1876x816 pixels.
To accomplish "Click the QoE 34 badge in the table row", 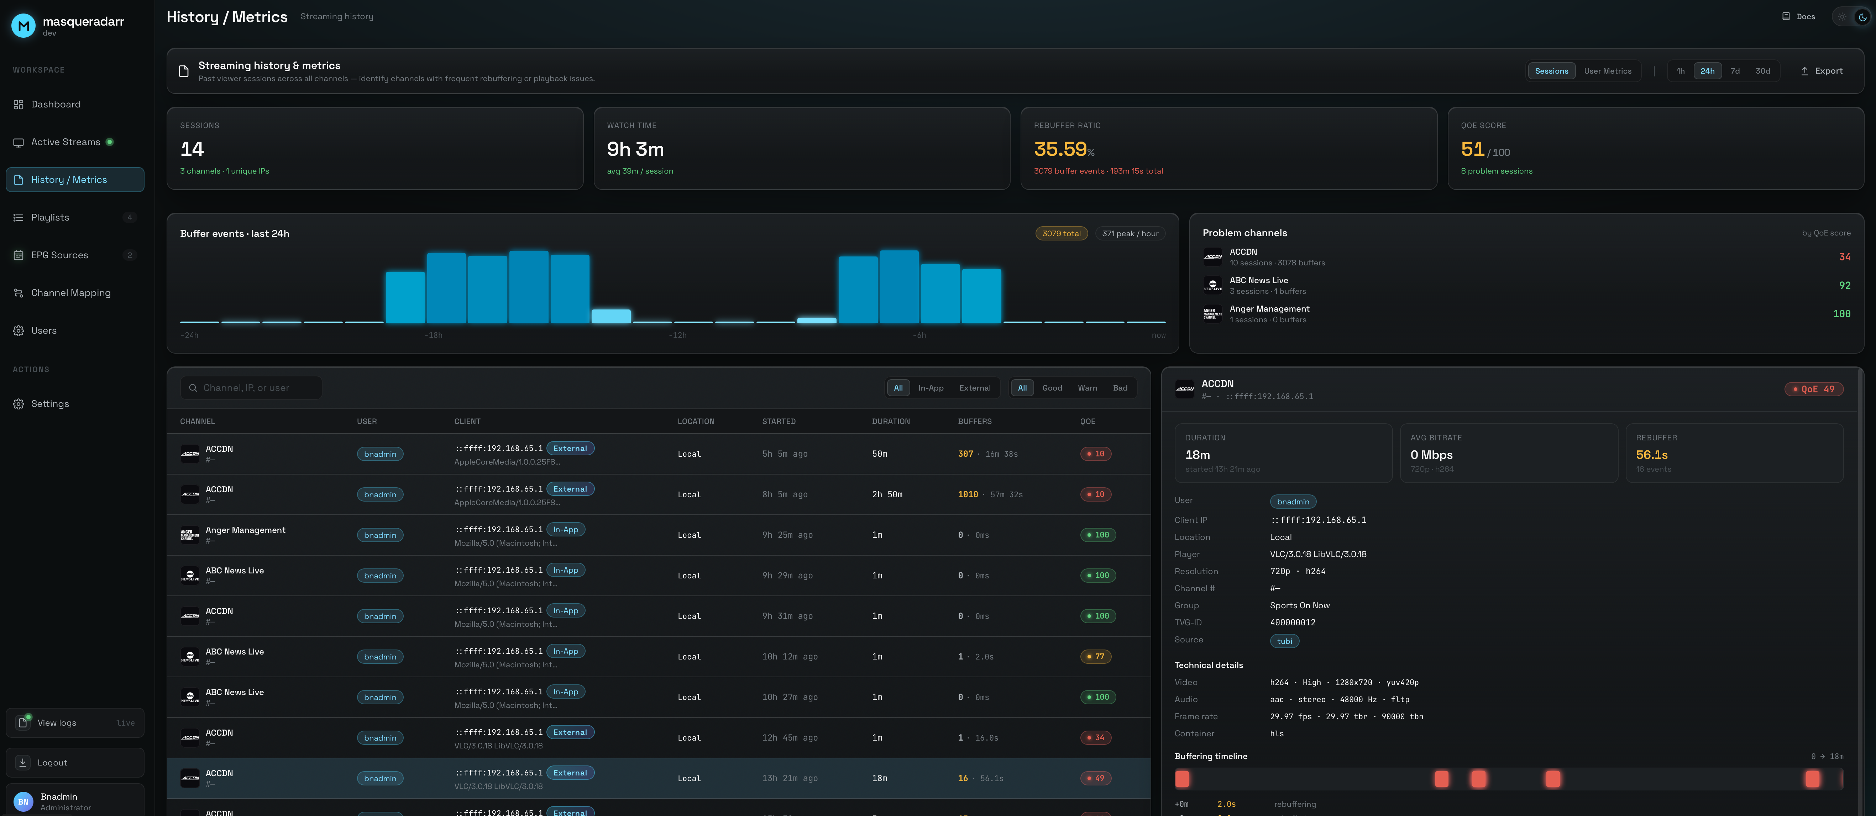I will point(1095,738).
